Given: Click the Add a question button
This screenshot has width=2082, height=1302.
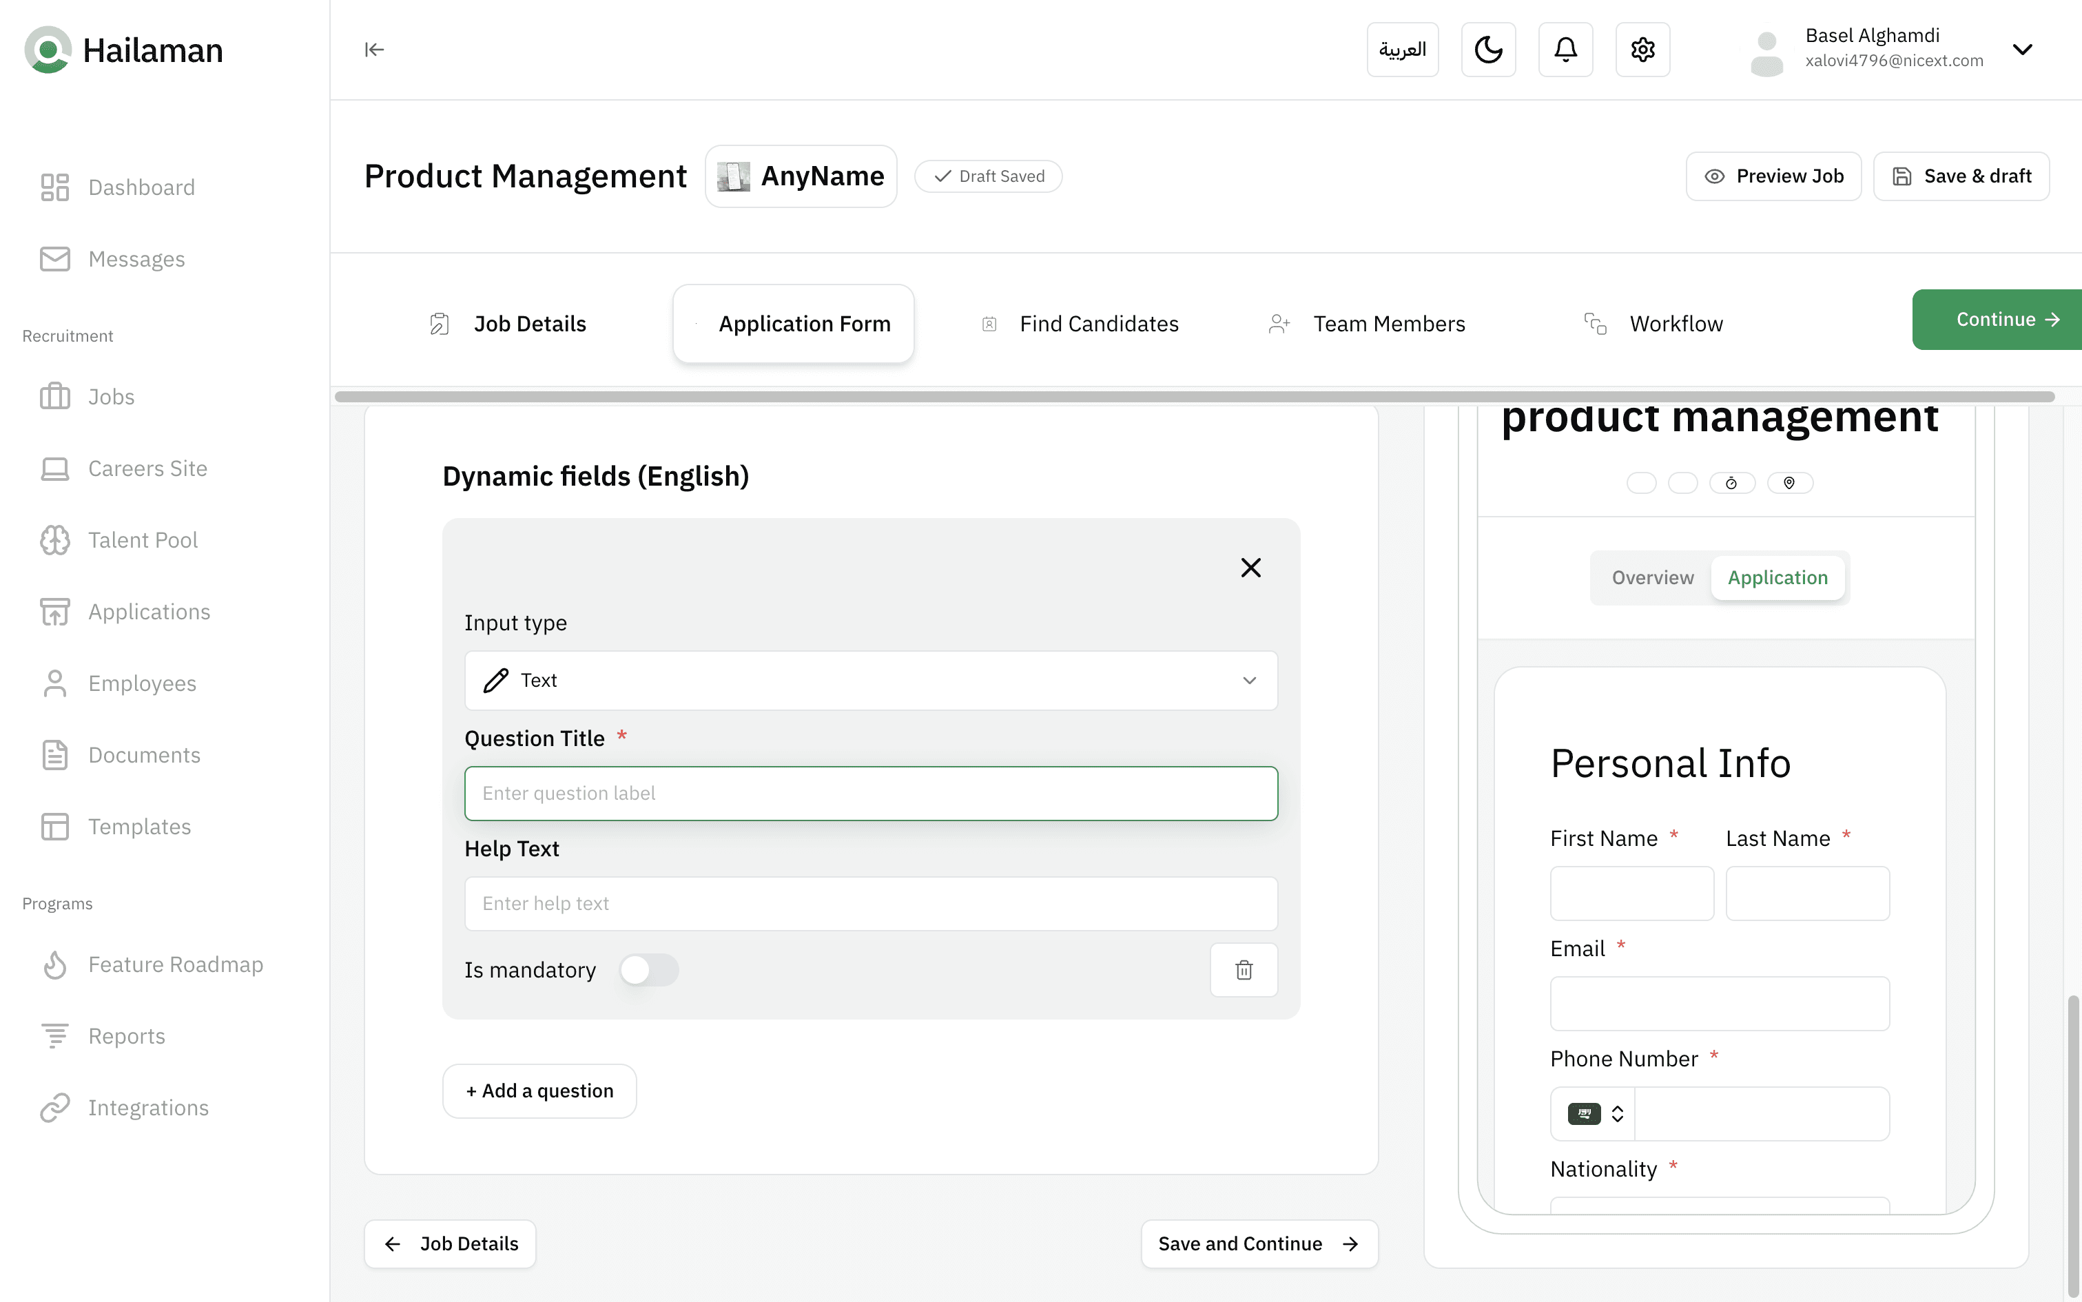Looking at the screenshot, I should click(539, 1091).
